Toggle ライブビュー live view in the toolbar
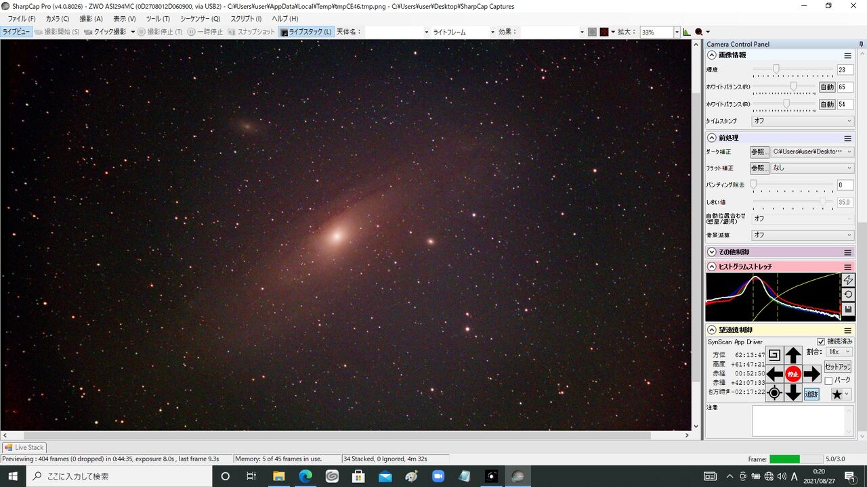The width and height of the screenshot is (867, 487). coord(16,32)
